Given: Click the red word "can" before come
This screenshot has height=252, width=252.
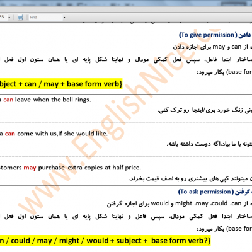Looking at the screenshot, I should [10, 134].
